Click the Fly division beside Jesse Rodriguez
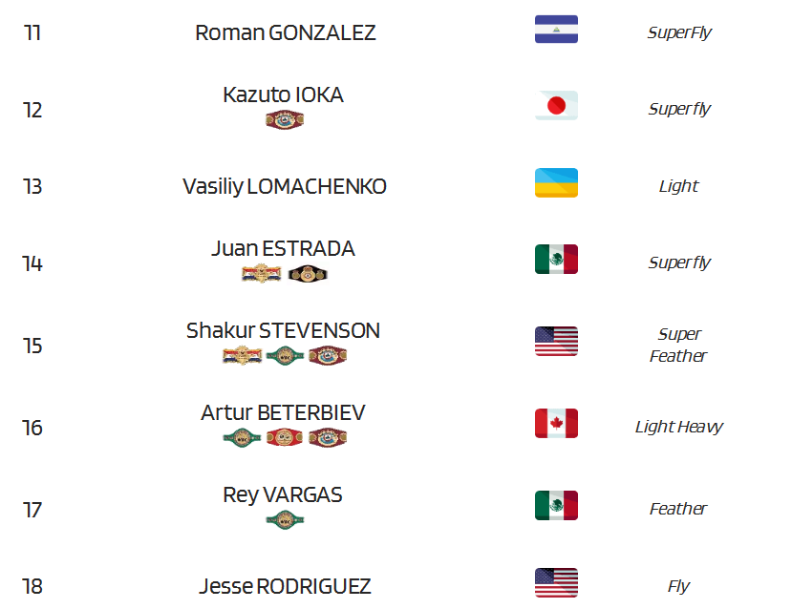 tap(678, 586)
